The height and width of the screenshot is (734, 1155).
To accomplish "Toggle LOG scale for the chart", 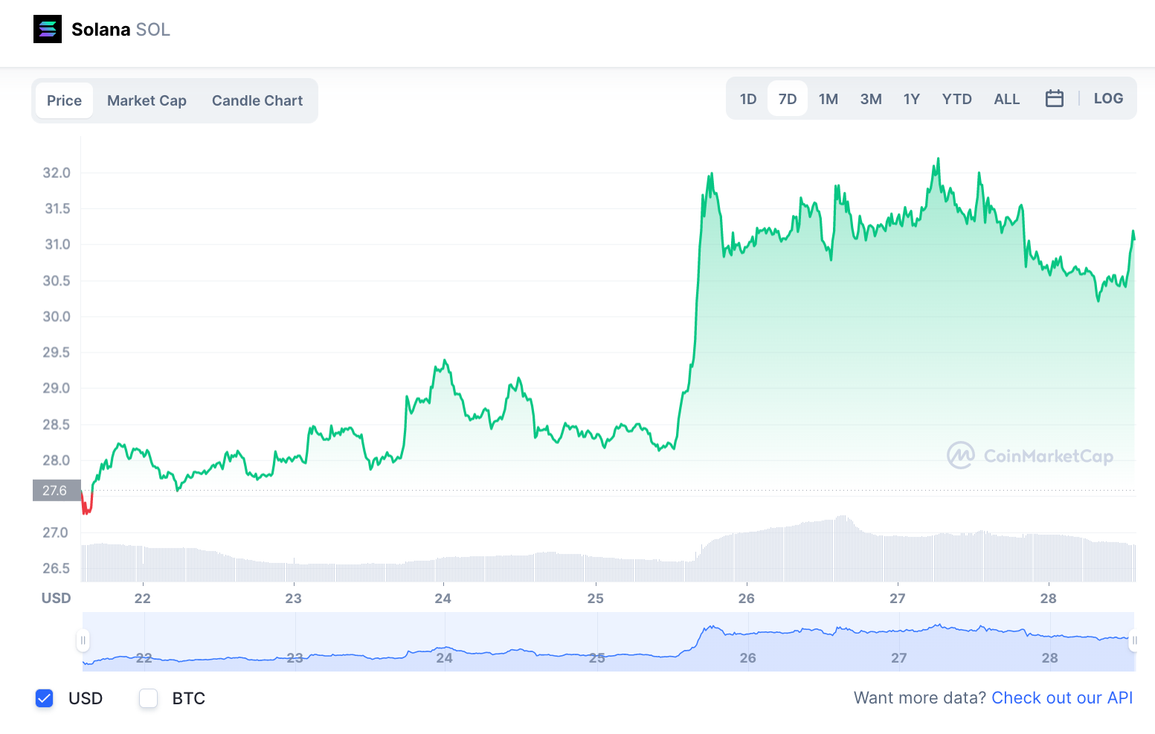I will click(x=1108, y=98).
